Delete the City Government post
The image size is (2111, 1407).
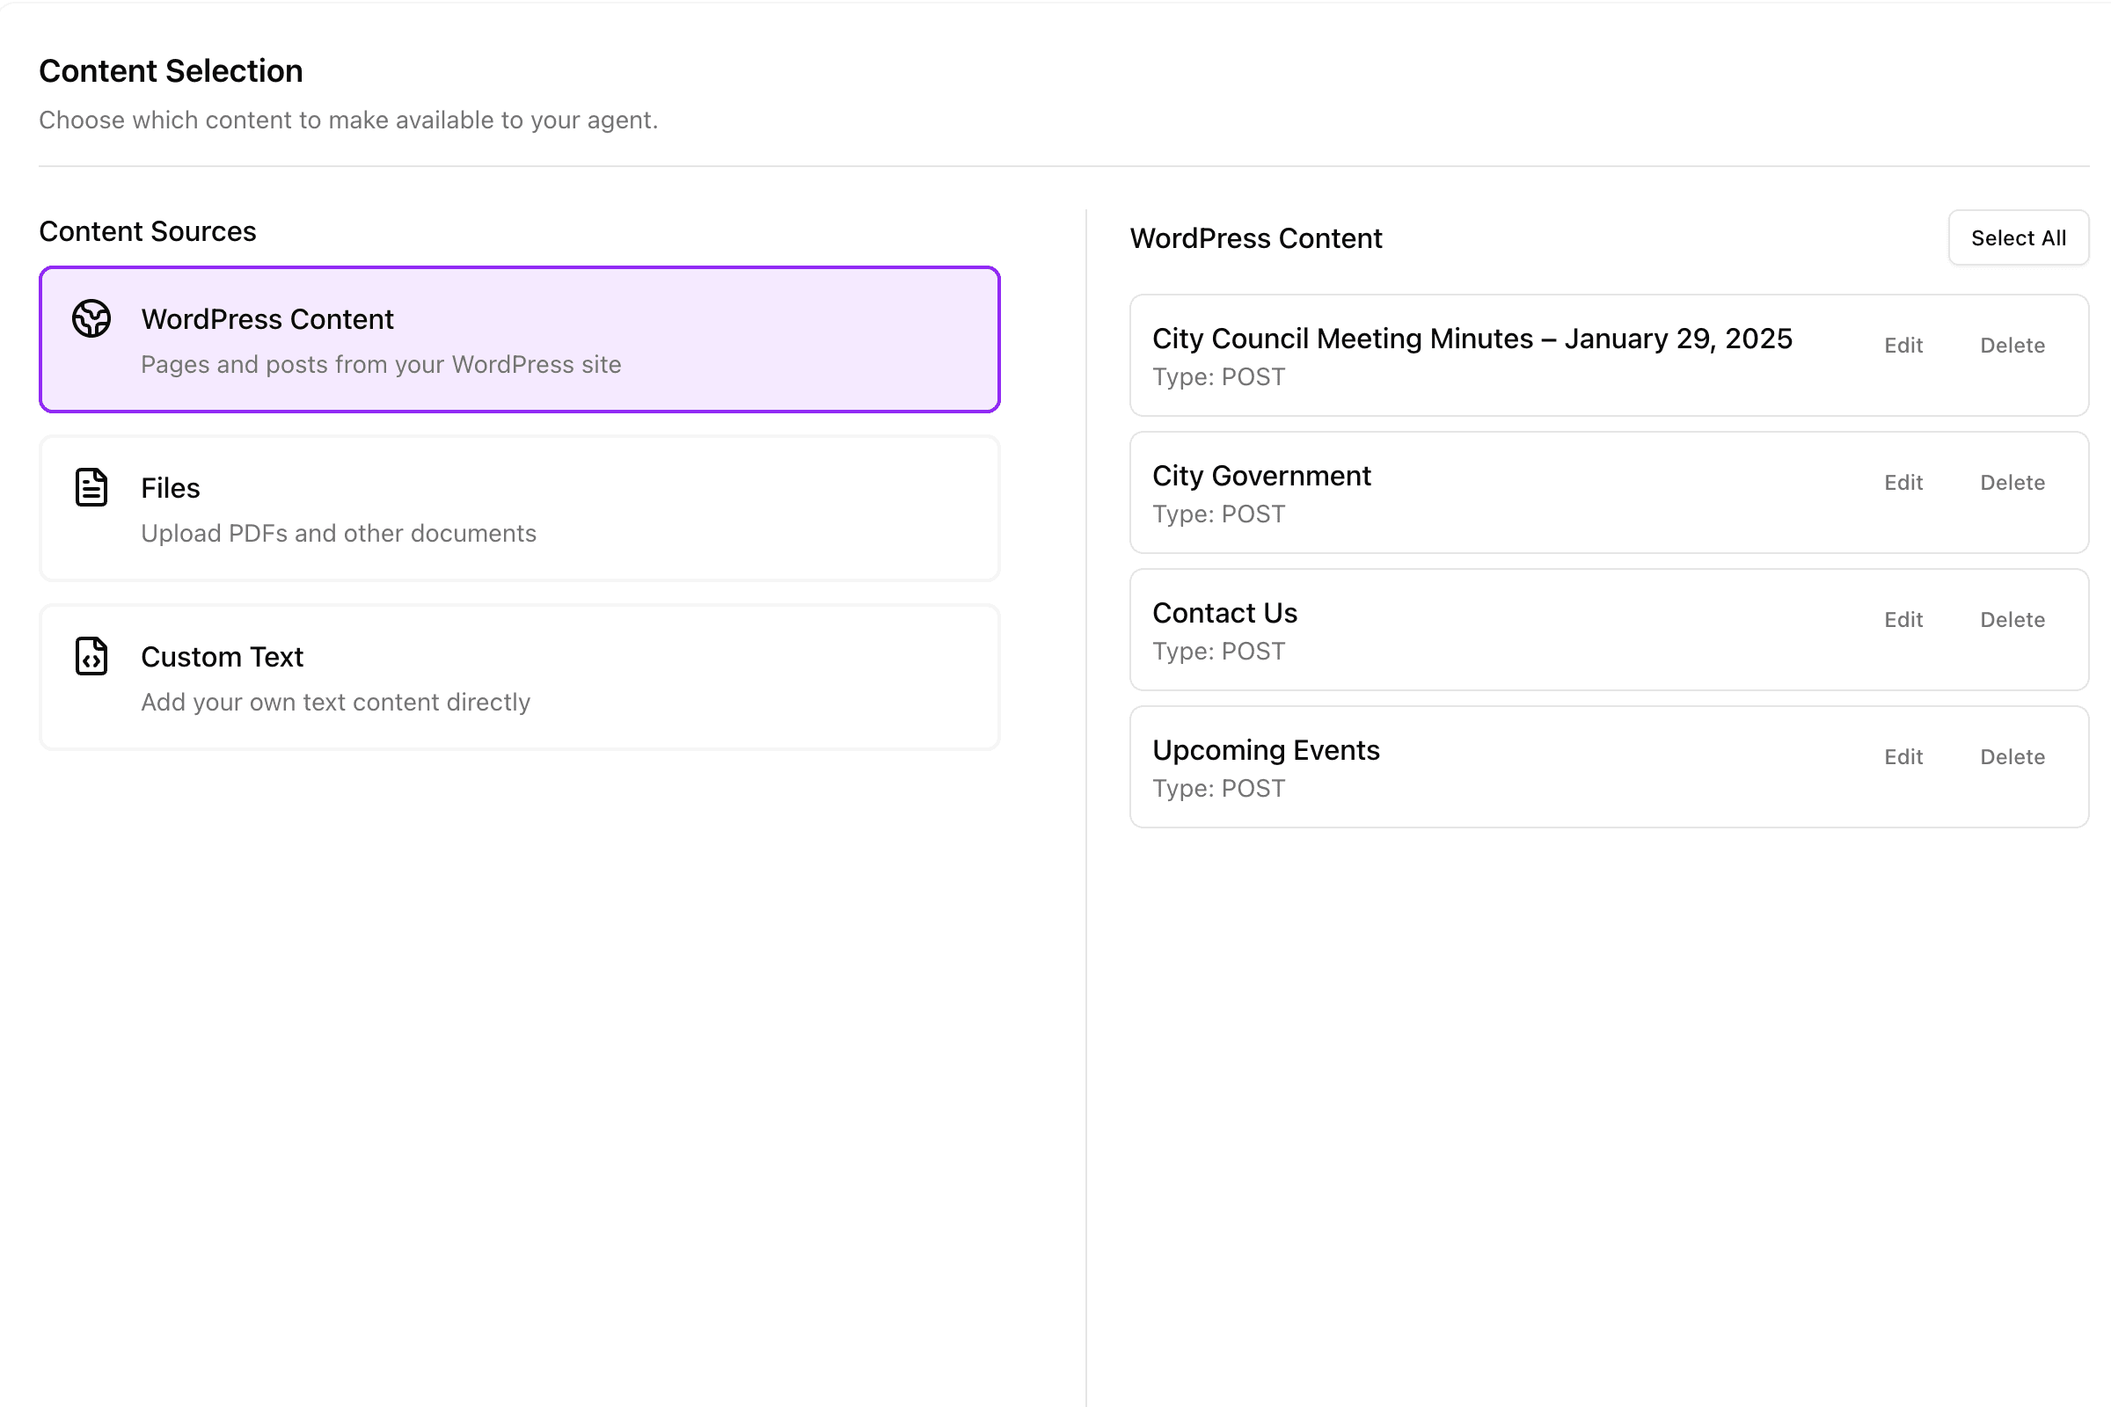(2012, 483)
